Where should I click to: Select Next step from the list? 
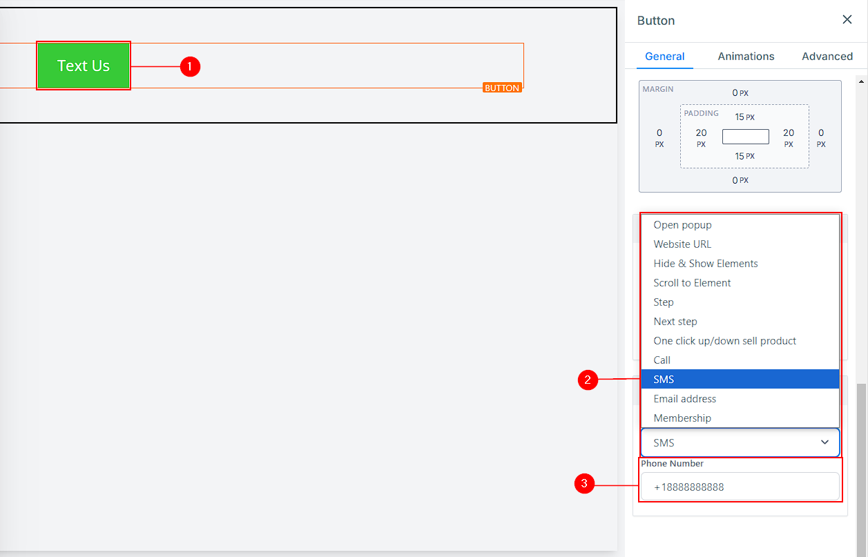point(675,322)
